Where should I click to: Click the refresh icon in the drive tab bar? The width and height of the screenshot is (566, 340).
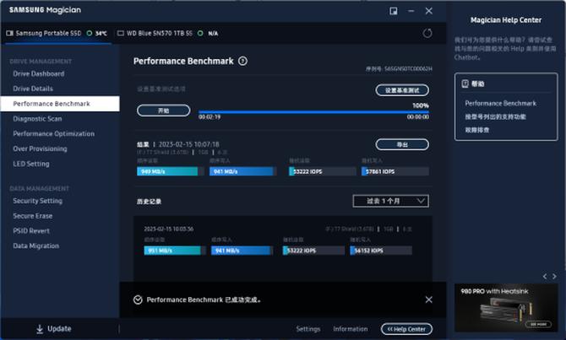tap(427, 34)
